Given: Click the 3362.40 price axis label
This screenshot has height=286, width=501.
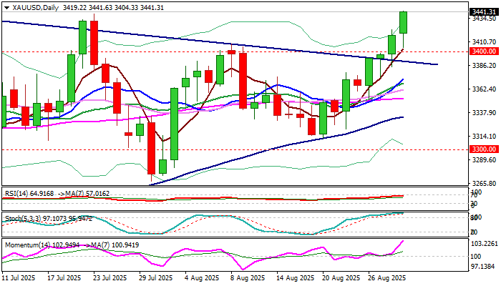Looking at the screenshot, I should tap(485, 89).
